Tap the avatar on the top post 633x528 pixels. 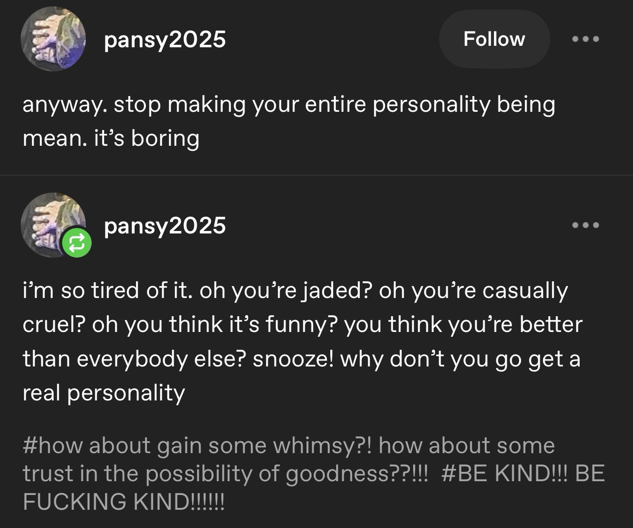pos(53,39)
